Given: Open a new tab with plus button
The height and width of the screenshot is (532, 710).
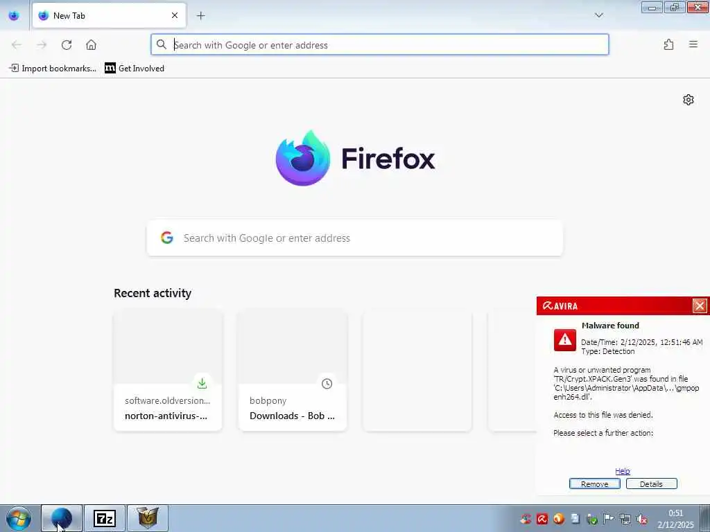Looking at the screenshot, I should 200,15.
